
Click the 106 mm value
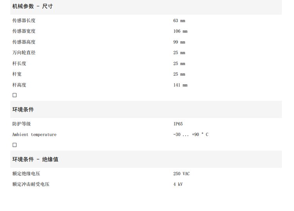click(x=180, y=31)
